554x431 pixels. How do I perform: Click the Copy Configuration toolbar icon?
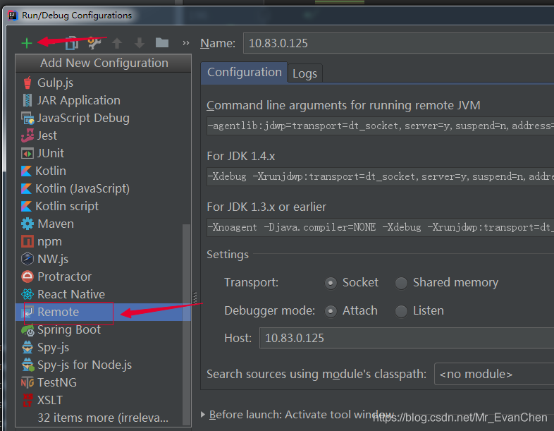pyautogui.click(x=72, y=43)
